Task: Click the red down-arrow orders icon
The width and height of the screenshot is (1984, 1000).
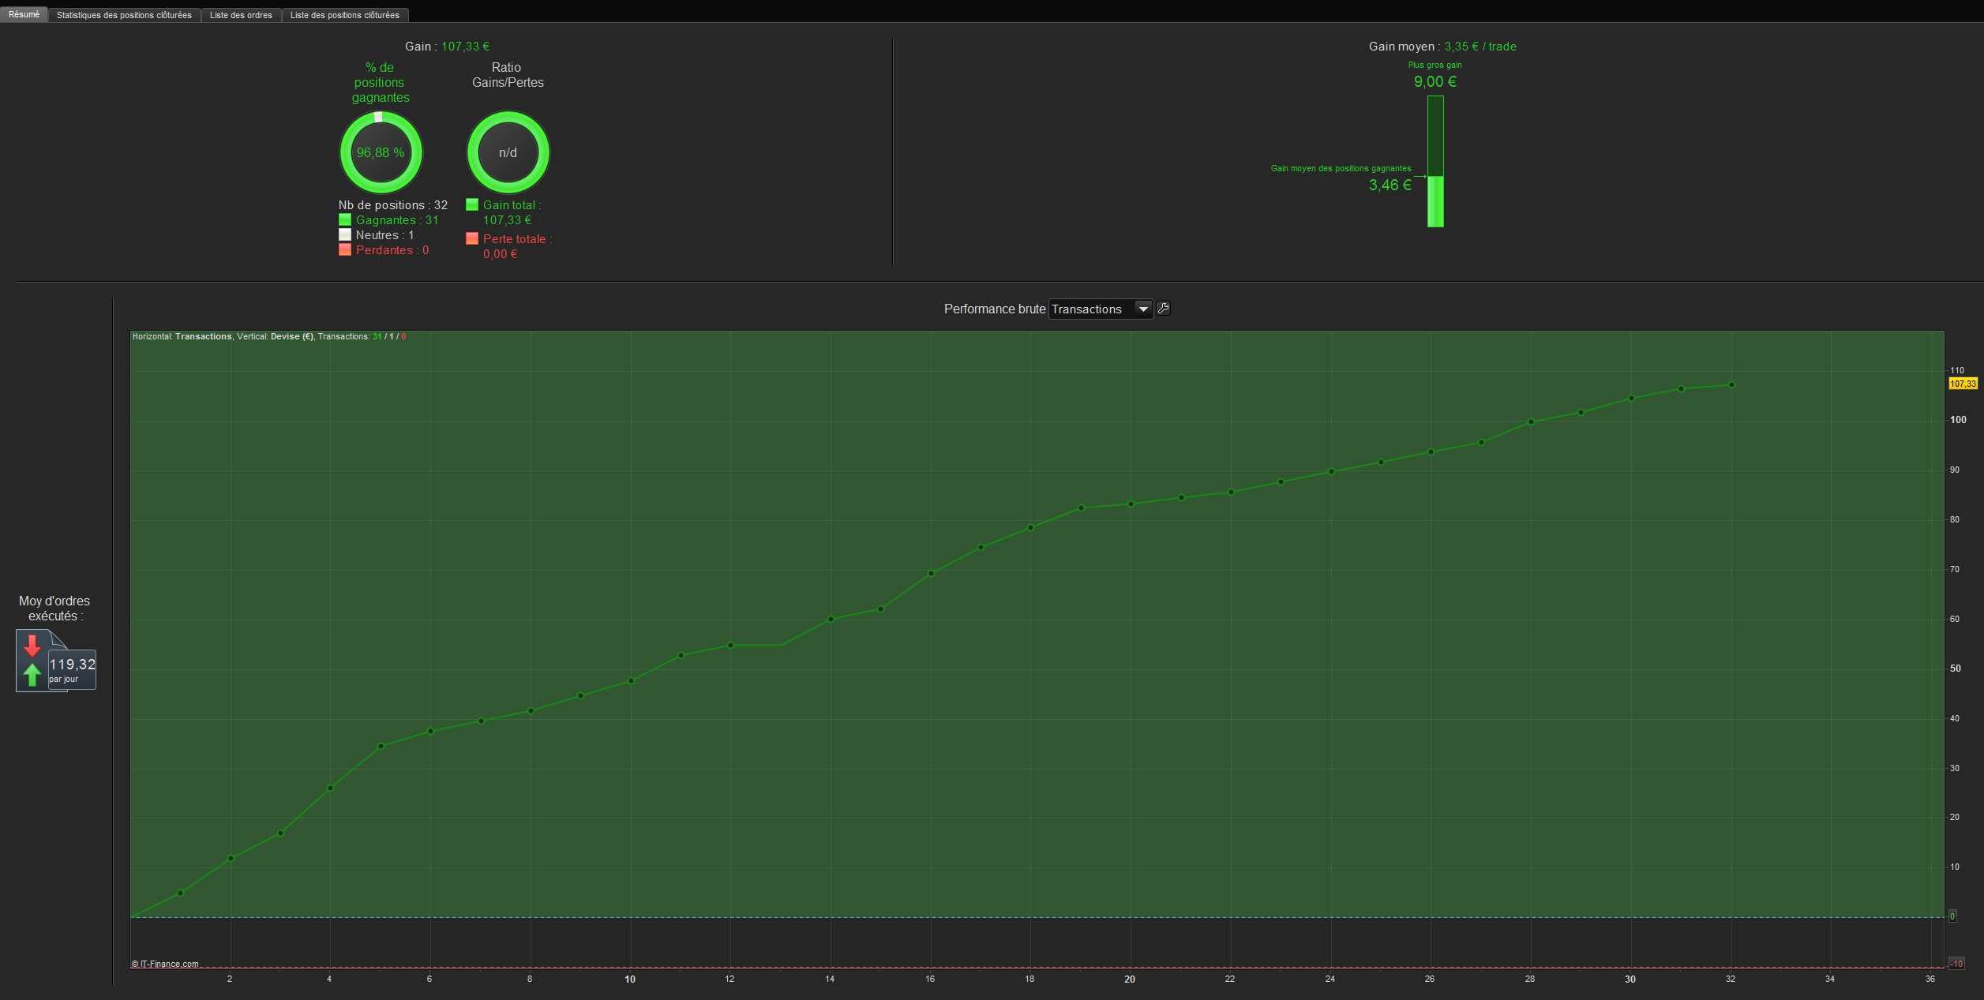Action: point(32,646)
